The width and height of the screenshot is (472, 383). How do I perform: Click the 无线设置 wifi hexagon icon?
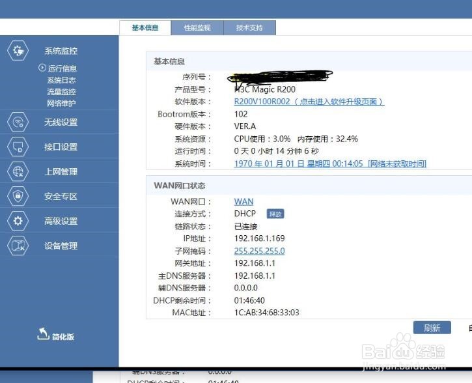18,122
